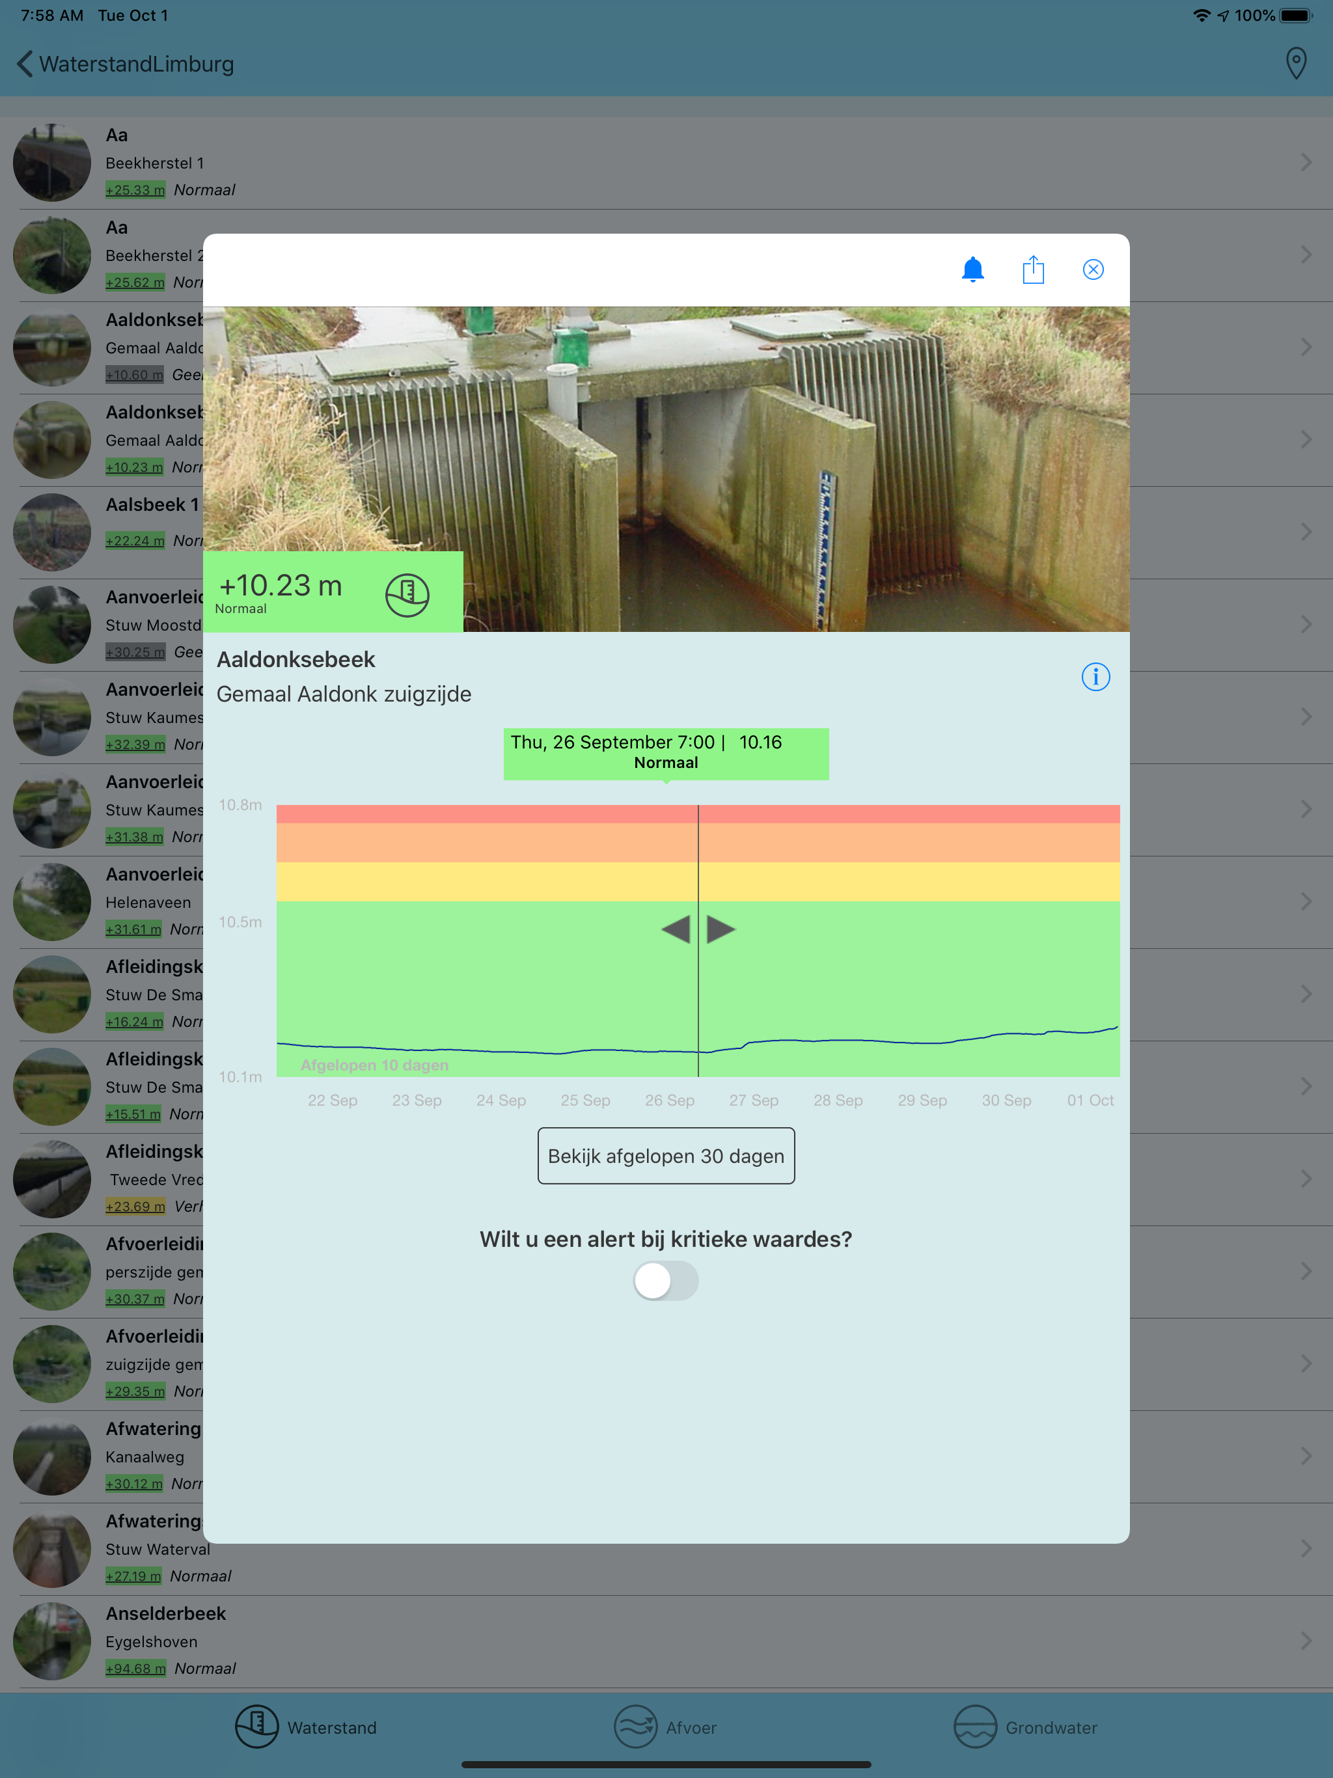The image size is (1333, 1778).
Task: Open the Anselderbeek Eygelshoven row chevron
Action: pyautogui.click(x=1306, y=1641)
